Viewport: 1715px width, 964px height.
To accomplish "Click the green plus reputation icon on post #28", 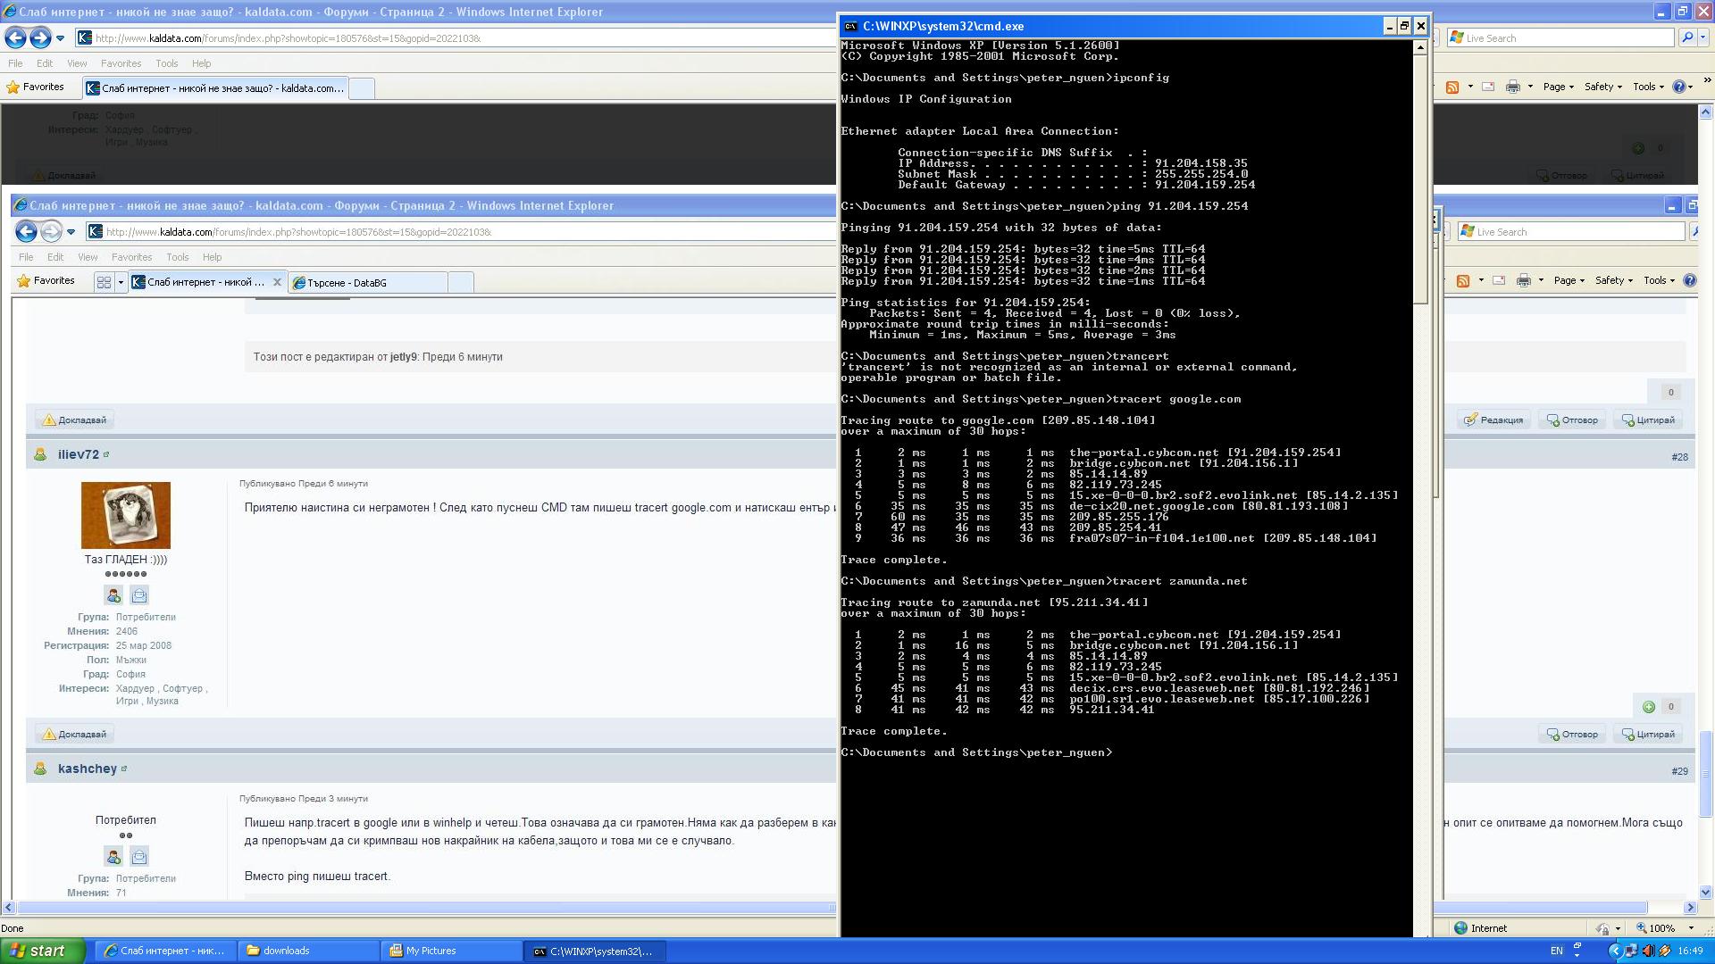I will [1649, 707].
